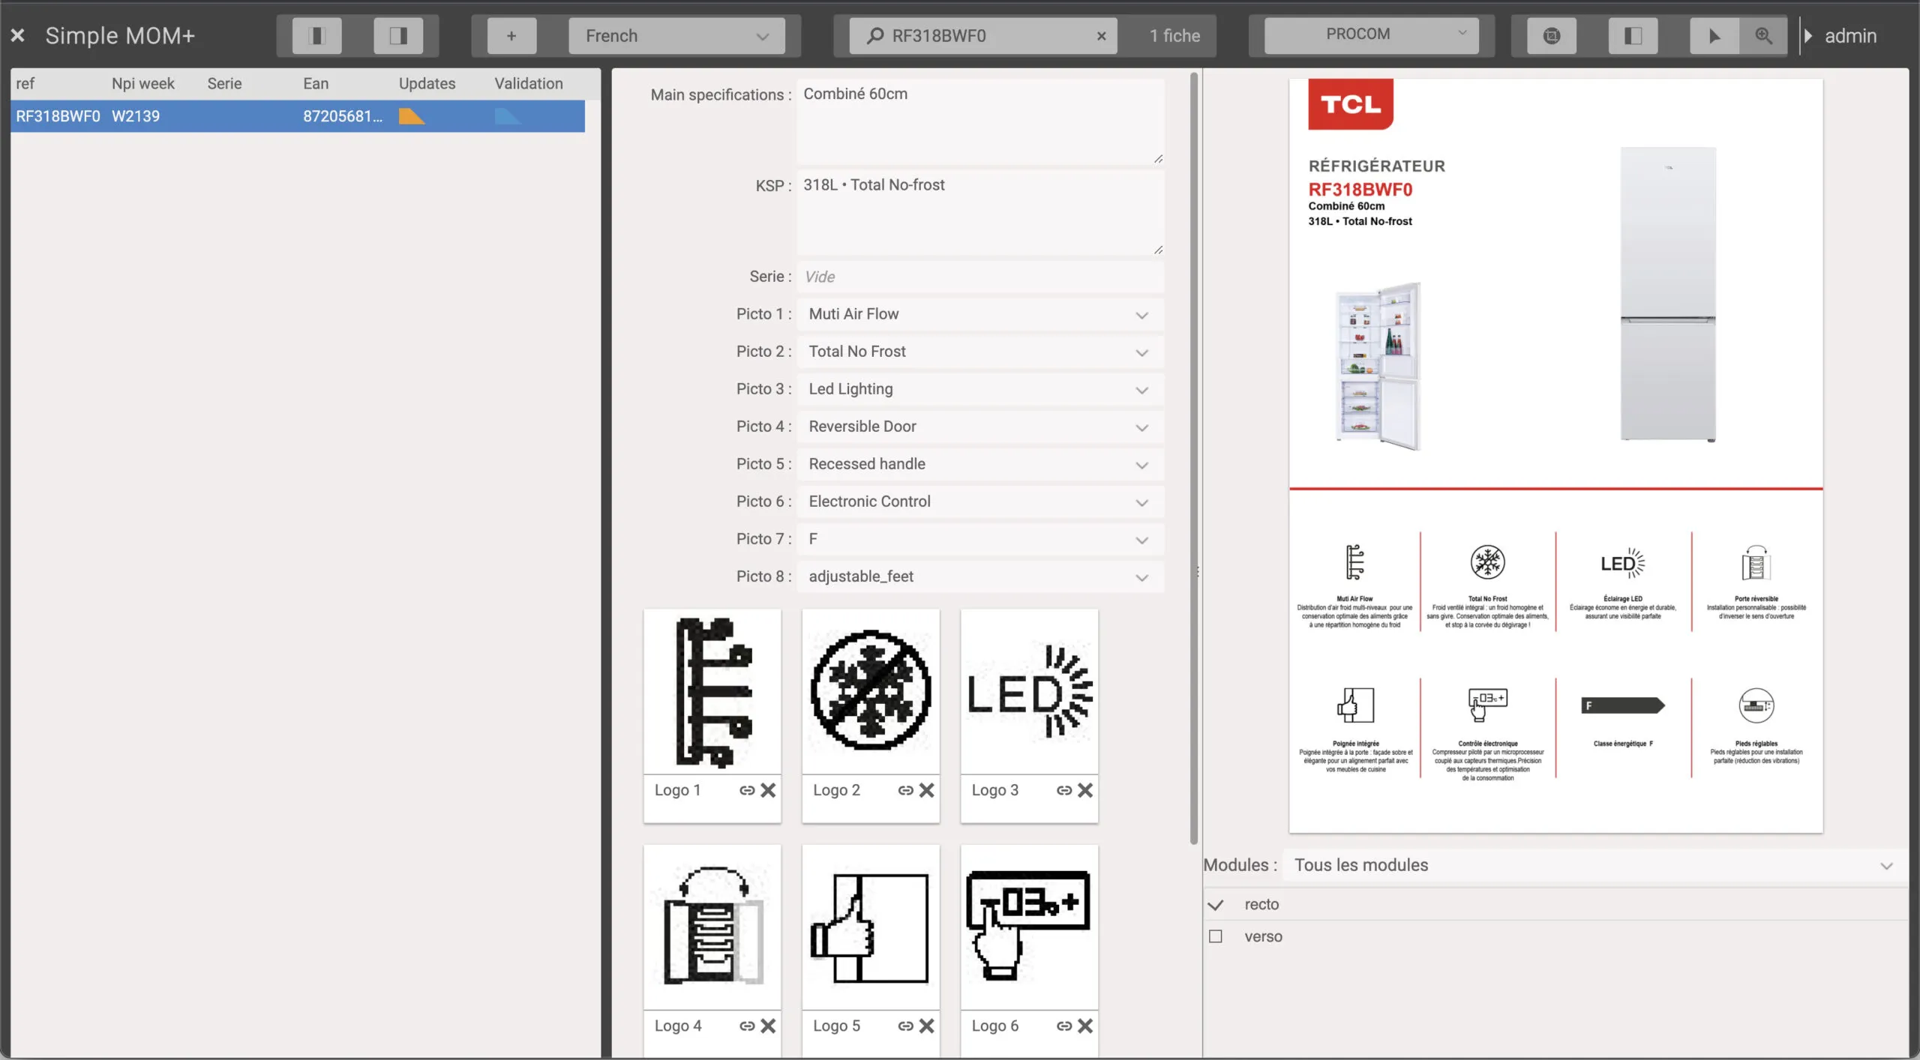The width and height of the screenshot is (1920, 1060).
Task: Click the play arrow toolbar icon
Action: click(x=1714, y=35)
